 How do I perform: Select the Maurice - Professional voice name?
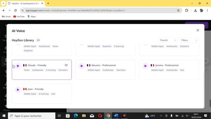point(104,65)
